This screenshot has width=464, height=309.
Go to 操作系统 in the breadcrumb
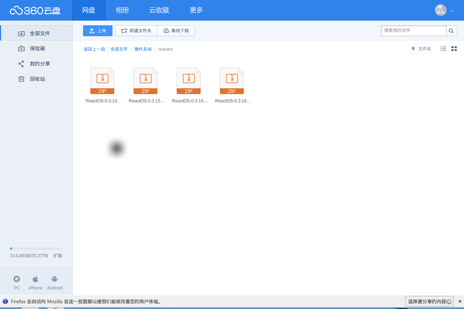(x=143, y=49)
